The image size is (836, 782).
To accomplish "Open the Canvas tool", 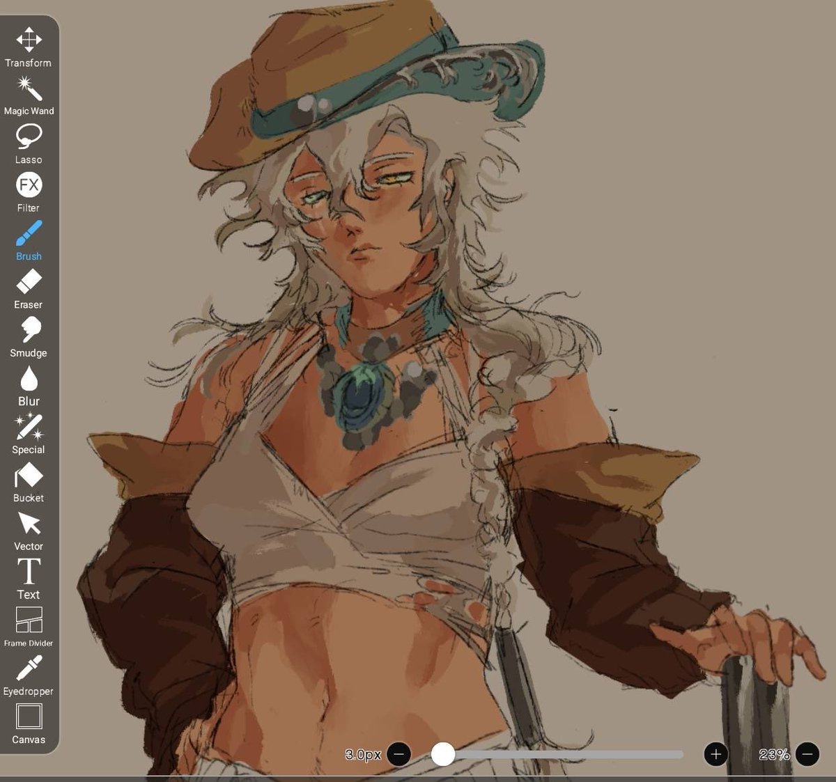I will pyautogui.click(x=29, y=724).
